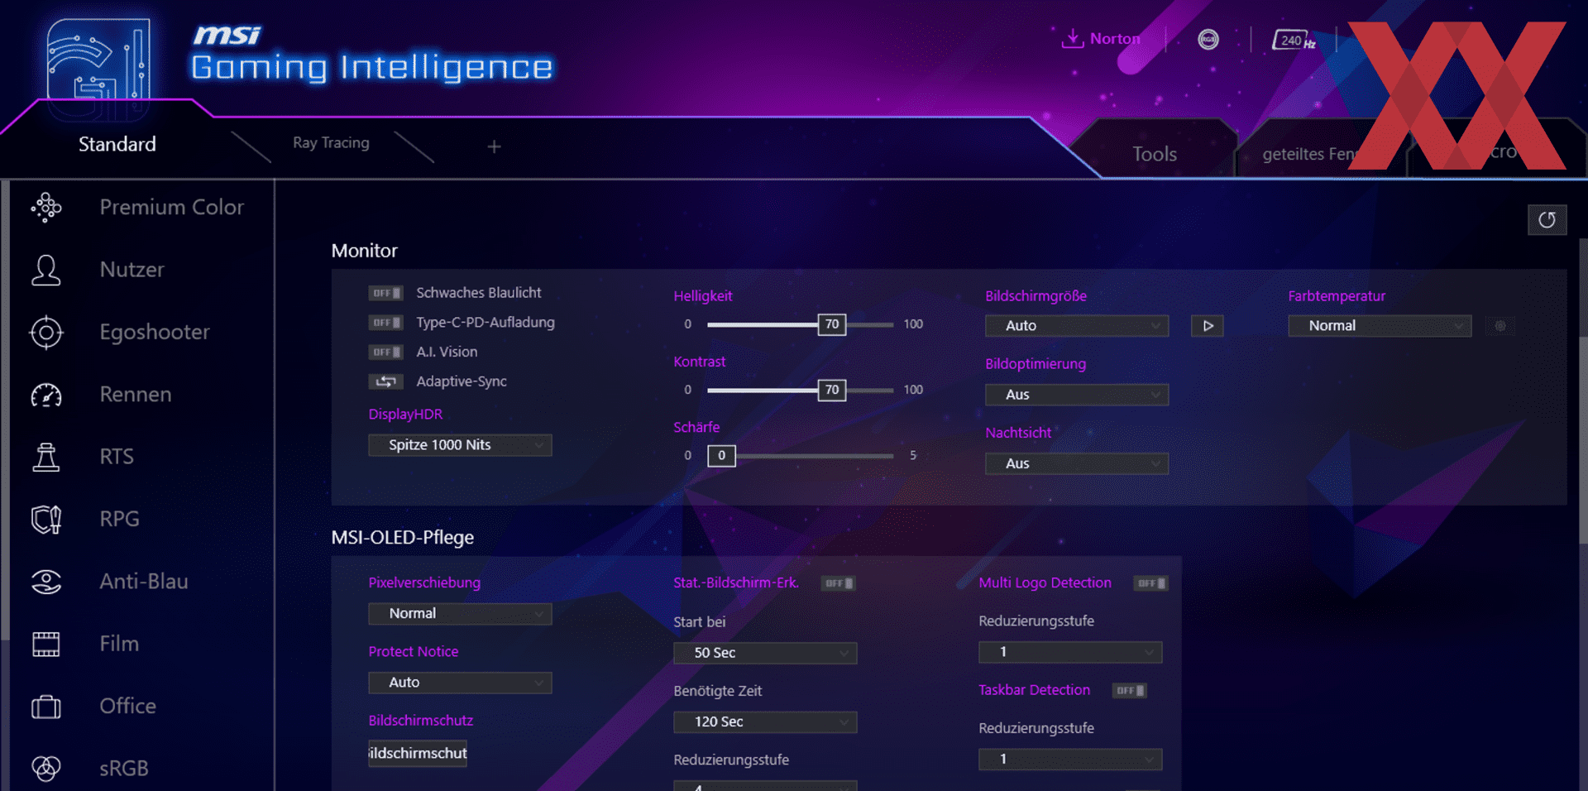
Task: Choose the RPG shield icon
Action: coord(46,520)
